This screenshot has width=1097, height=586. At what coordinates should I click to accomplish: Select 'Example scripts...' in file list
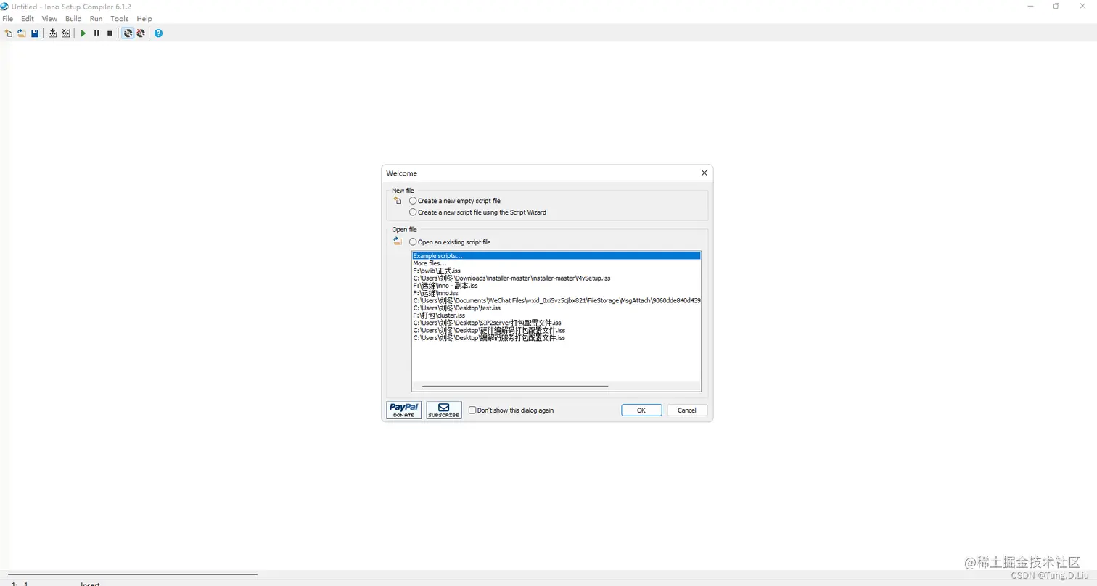pyautogui.click(x=556, y=256)
